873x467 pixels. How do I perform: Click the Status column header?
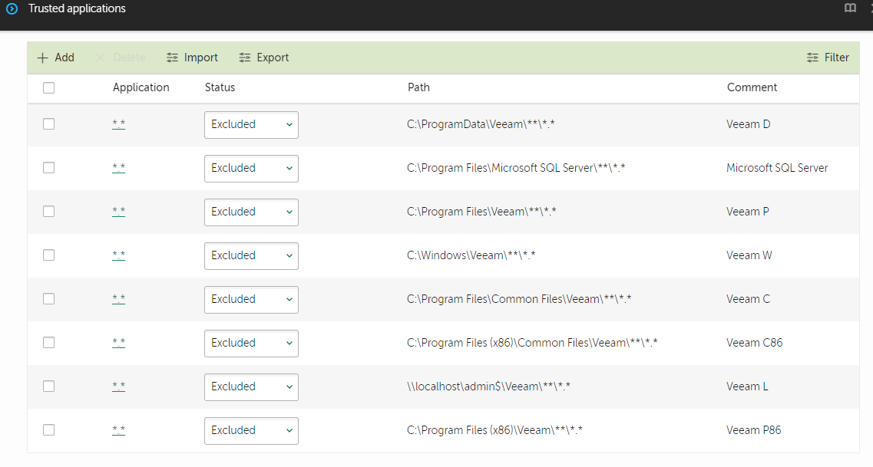point(220,87)
